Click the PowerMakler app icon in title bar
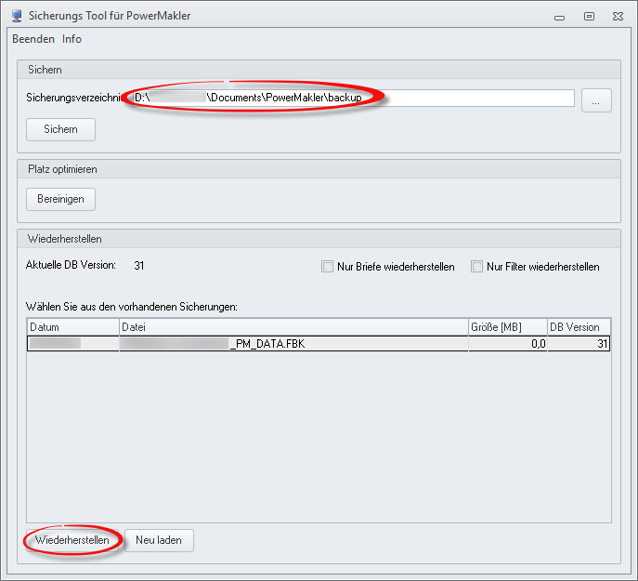 click(x=17, y=16)
